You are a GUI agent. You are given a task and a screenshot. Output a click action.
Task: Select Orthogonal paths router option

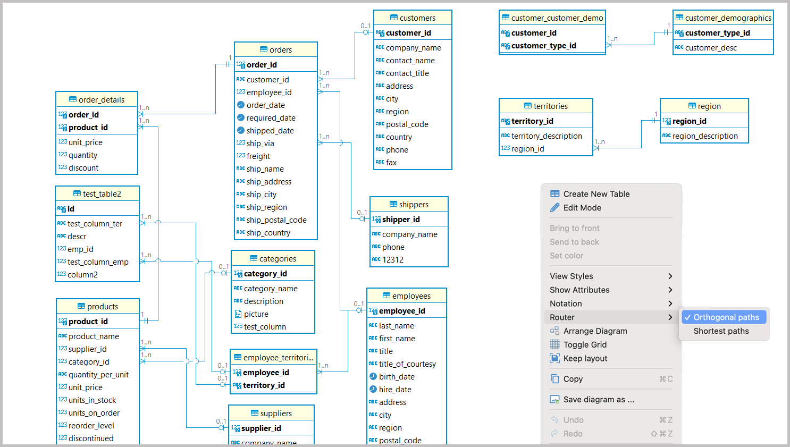(726, 317)
